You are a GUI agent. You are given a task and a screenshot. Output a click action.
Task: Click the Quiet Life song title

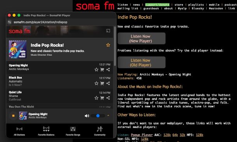click(15, 92)
